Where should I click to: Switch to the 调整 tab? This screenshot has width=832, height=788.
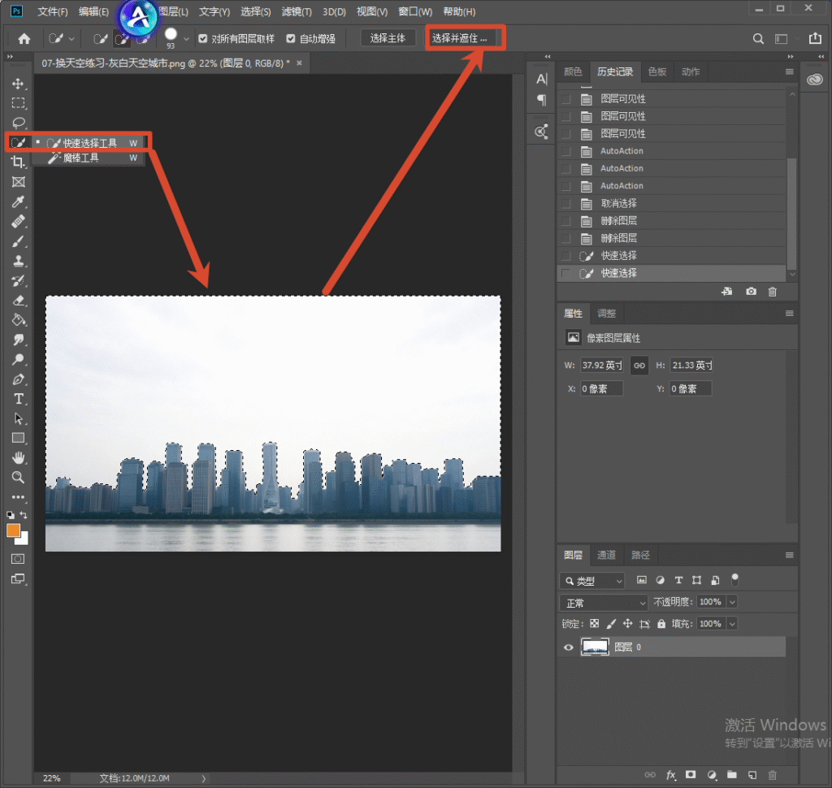coord(606,313)
